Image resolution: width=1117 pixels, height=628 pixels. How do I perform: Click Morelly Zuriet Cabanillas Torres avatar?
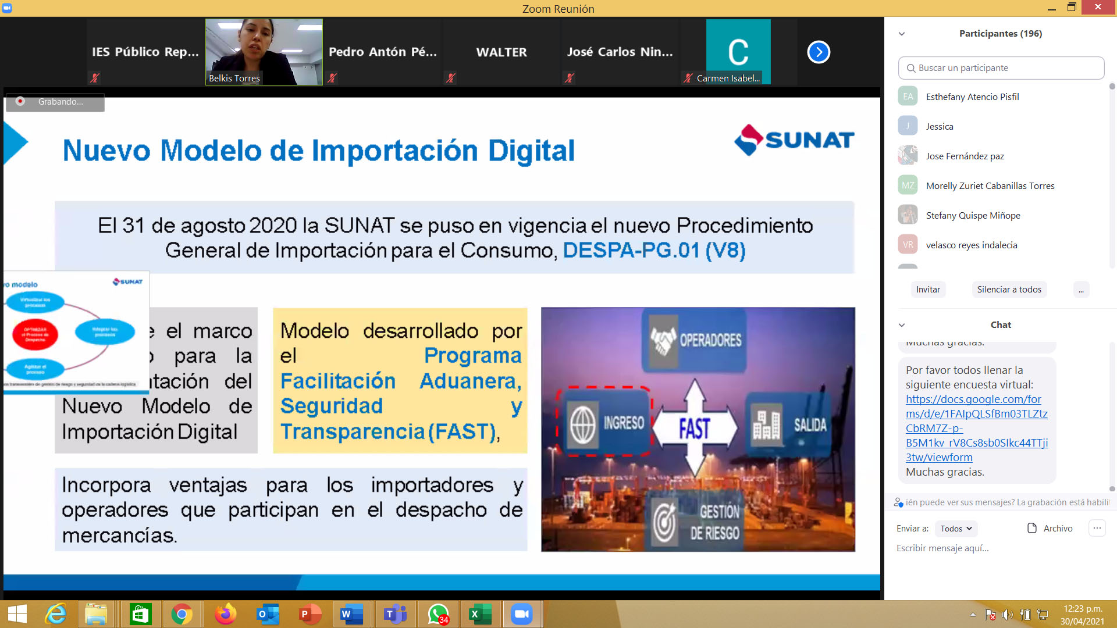click(908, 185)
